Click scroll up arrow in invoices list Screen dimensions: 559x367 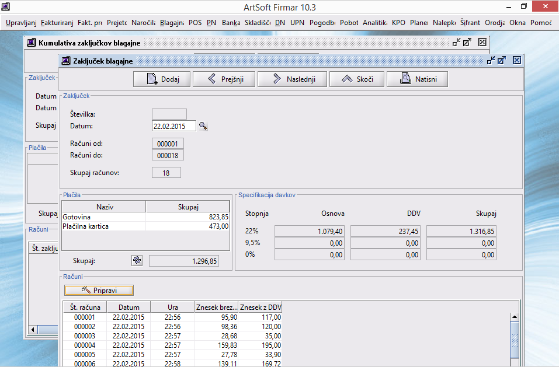(x=515, y=317)
